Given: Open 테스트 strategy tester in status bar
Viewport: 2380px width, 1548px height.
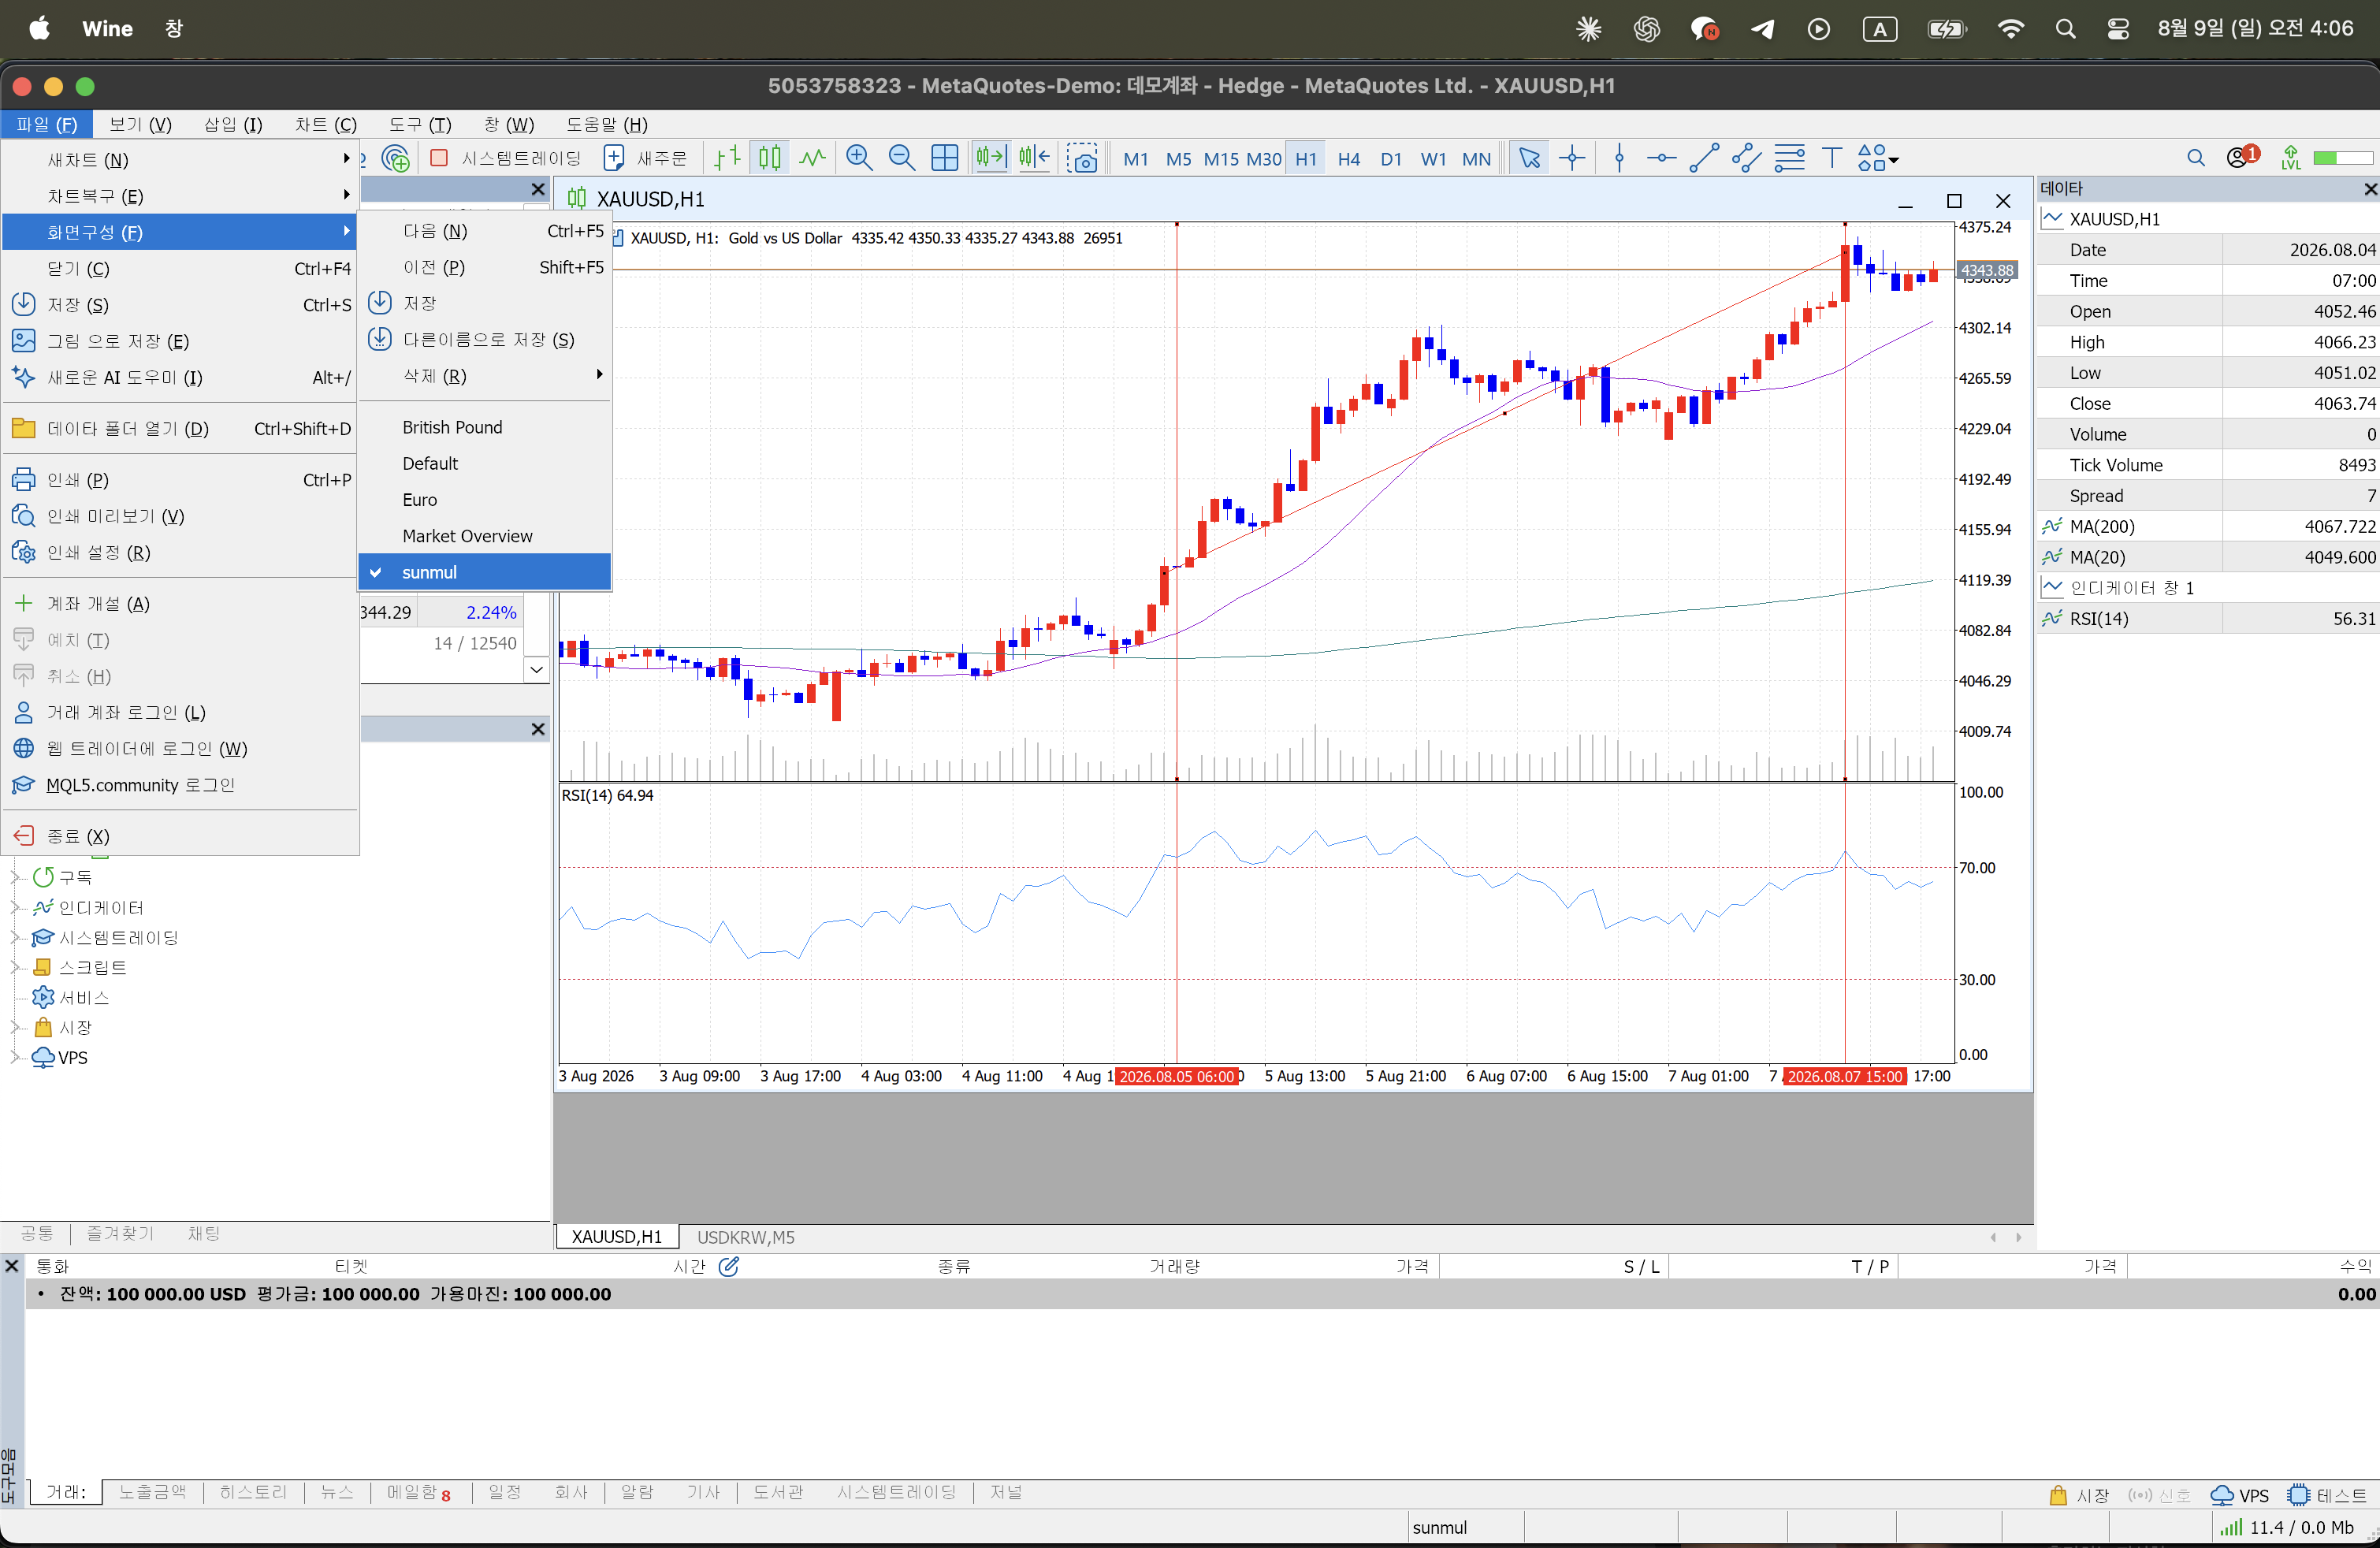Looking at the screenshot, I should tap(2327, 1495).
